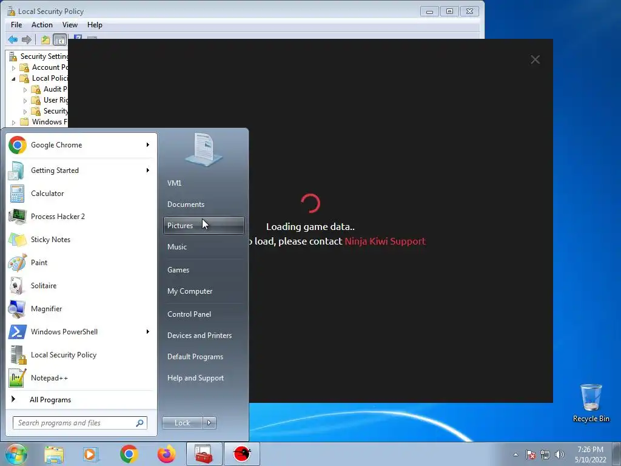This screenshot has width=621, height=466.
Task: Open Help and Support
Action: (204, 378)
